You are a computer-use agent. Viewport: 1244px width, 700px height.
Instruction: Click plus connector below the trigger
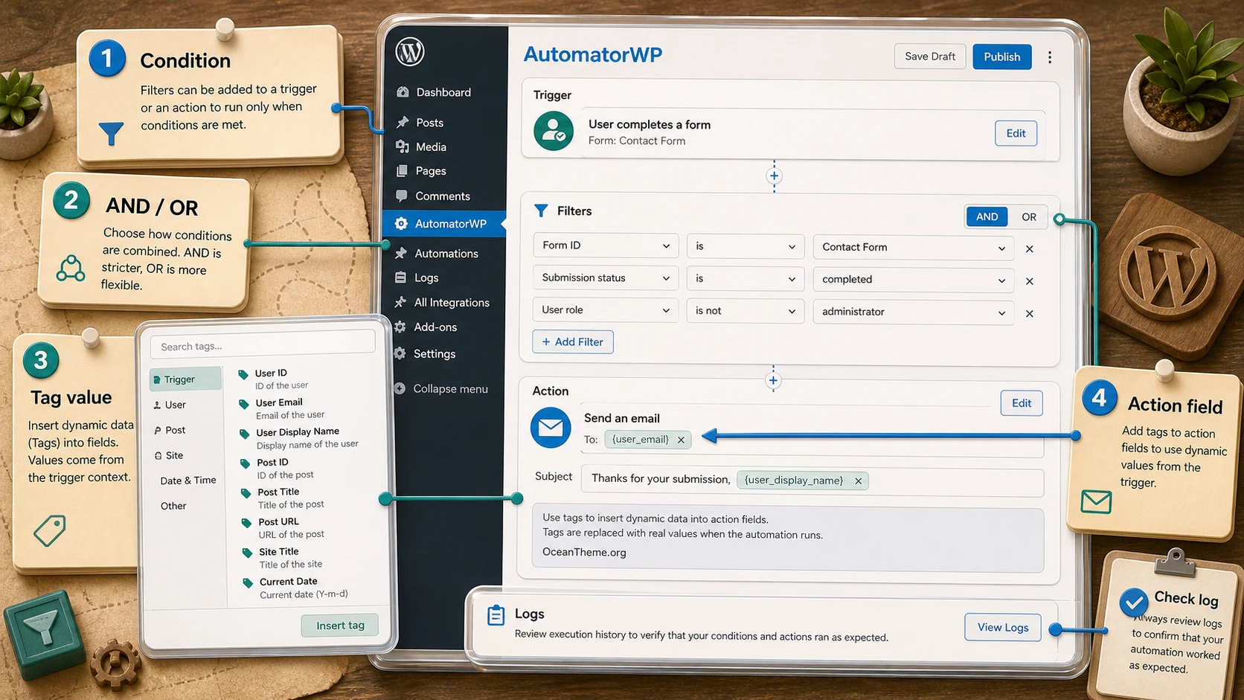(774, 176)
